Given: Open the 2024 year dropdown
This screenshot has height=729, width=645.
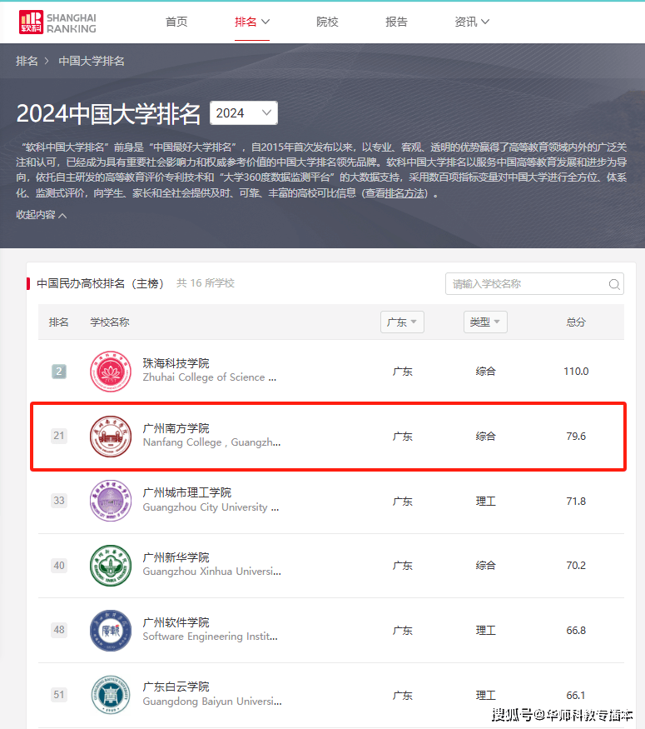Looking at the screenshot, I should (x=244, y=113).
